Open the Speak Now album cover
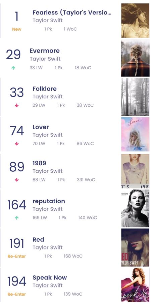This screenshot has height=305, width=159. coord(135,285)
